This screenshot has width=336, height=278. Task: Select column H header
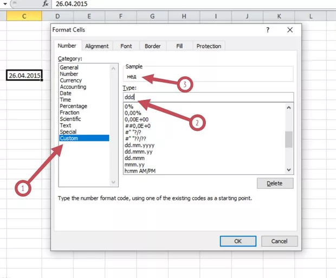pos(184,16)
